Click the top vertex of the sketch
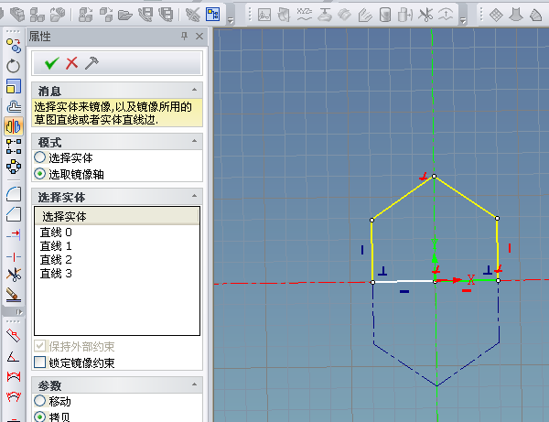This screenshot has height=422, width=549. [x=435, y=176]
